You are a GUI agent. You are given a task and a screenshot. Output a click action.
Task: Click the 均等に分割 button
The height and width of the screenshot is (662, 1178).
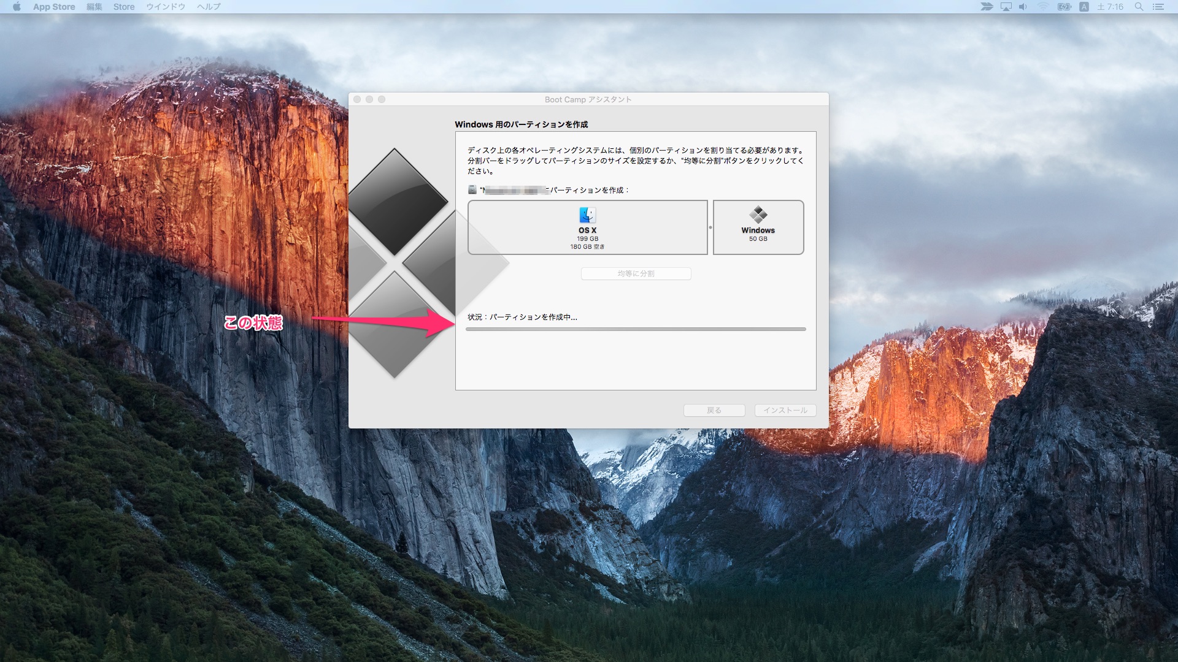point(636,273)
